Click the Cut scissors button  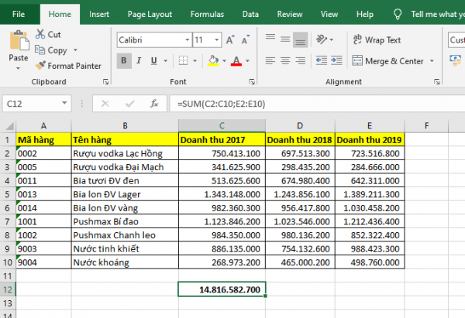(48, 35)
